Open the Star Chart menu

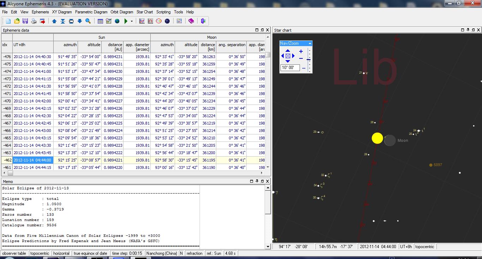point(145,12)
